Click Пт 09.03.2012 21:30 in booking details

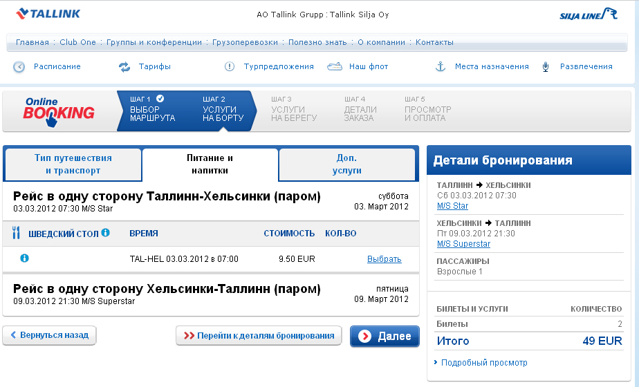point(476,234)
